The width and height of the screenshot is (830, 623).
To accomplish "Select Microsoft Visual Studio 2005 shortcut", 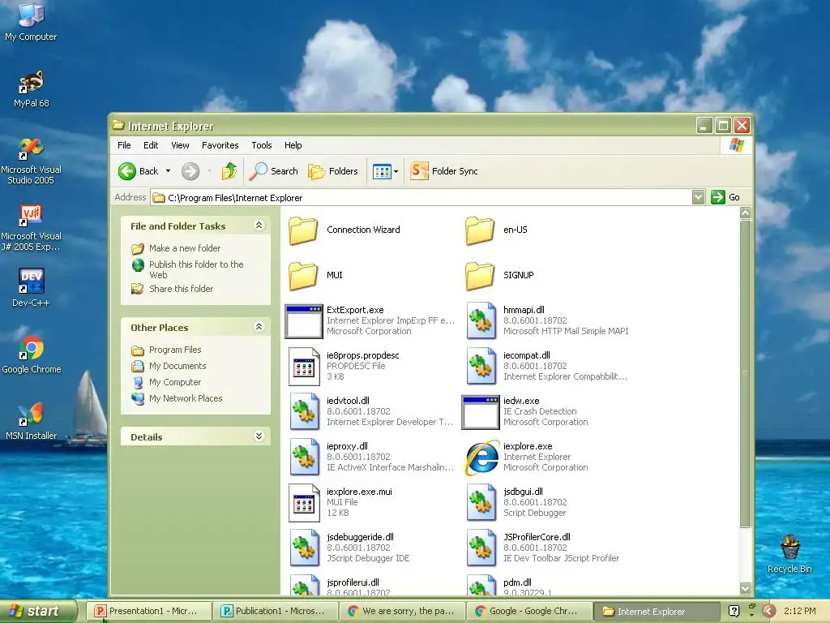I will click(x=31, y=161).
